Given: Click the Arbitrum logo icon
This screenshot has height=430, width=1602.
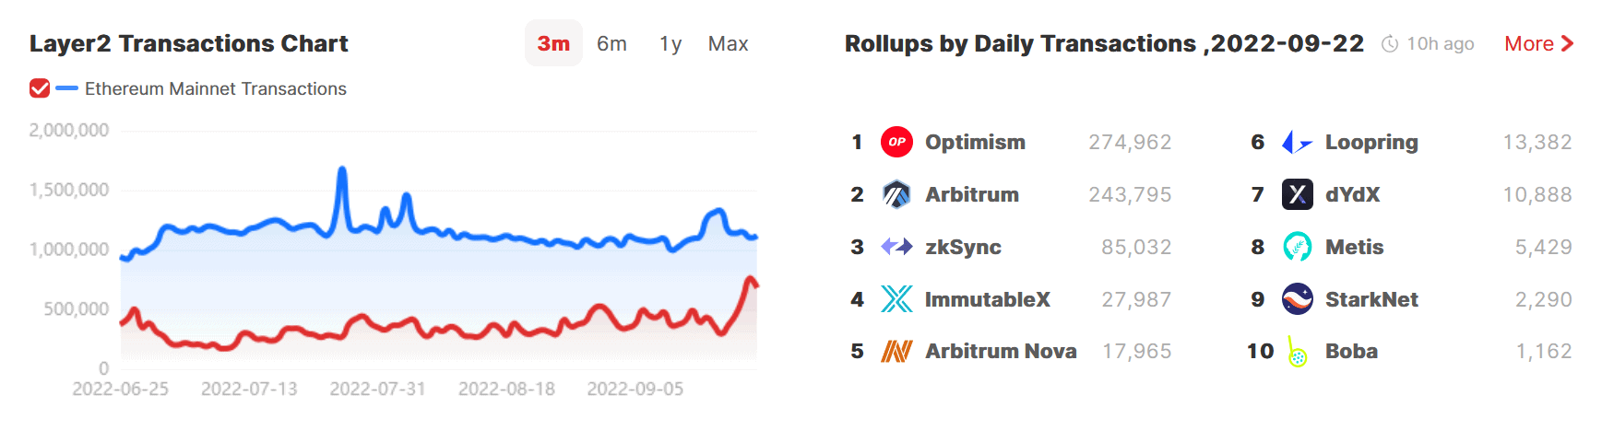Looking at the screenshot, I should [896, 194].
